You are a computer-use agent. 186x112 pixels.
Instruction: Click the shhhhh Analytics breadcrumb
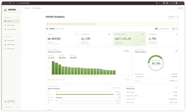click(37, 8)
